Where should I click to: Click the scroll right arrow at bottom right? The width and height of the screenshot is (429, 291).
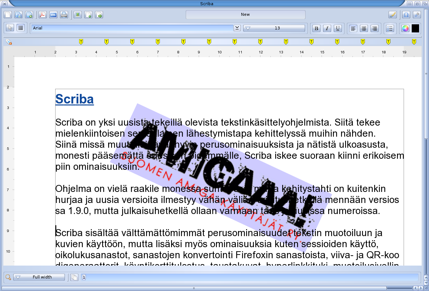421,288
